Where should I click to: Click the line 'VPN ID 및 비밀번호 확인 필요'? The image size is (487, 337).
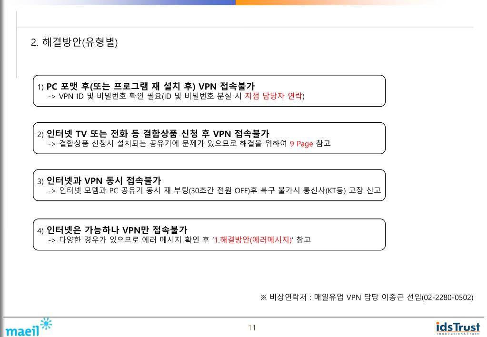tap(110, 96)
